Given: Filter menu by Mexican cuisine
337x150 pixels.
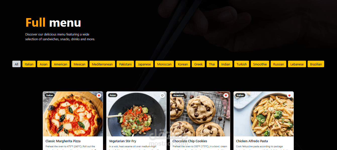Looking at the screenshot, I should coord(79,64).
